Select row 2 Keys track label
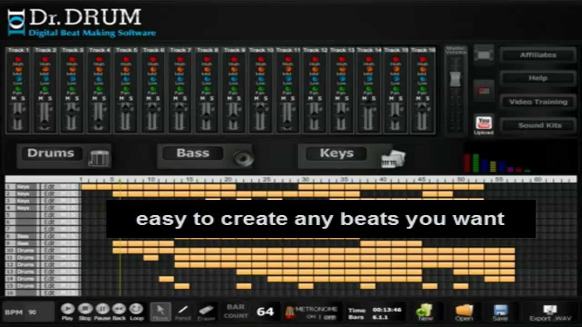Viewport: 582px width, 327px height. 23,194
